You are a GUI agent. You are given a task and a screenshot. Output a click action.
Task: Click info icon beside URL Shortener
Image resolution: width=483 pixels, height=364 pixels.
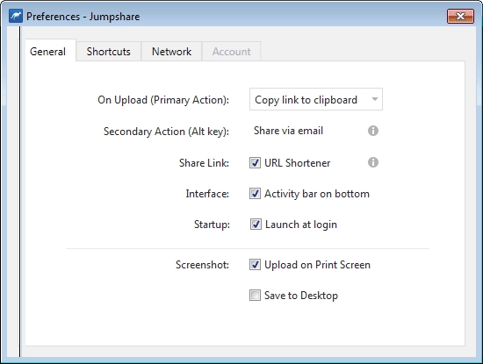[373, 162]
